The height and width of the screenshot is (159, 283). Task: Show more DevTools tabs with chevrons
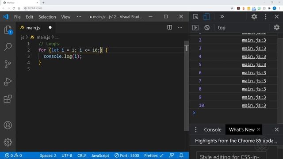pos(222,17)
